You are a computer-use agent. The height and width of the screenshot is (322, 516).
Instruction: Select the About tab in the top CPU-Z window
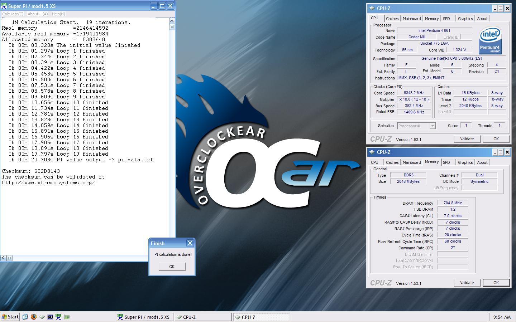(x=482, y=19)
